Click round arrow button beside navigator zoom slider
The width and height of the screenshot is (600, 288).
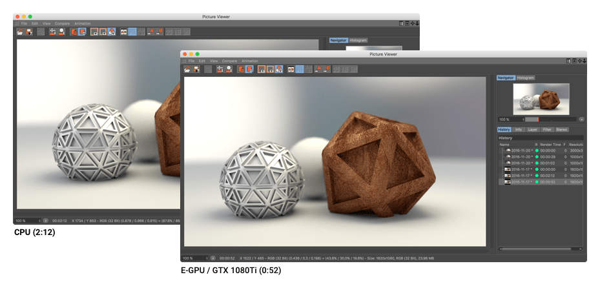tap(582, 119)
